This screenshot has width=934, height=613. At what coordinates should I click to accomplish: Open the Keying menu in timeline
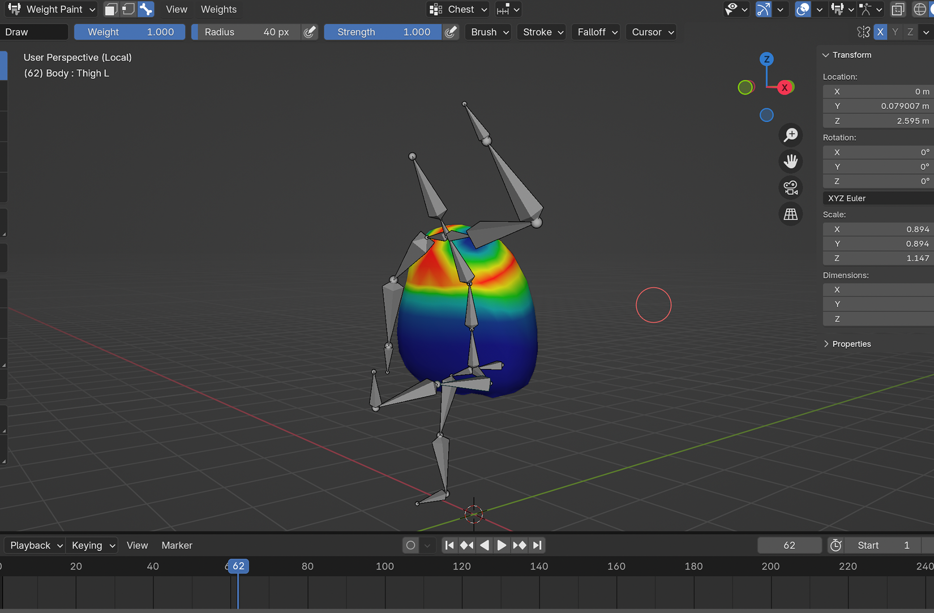[93, 545]
